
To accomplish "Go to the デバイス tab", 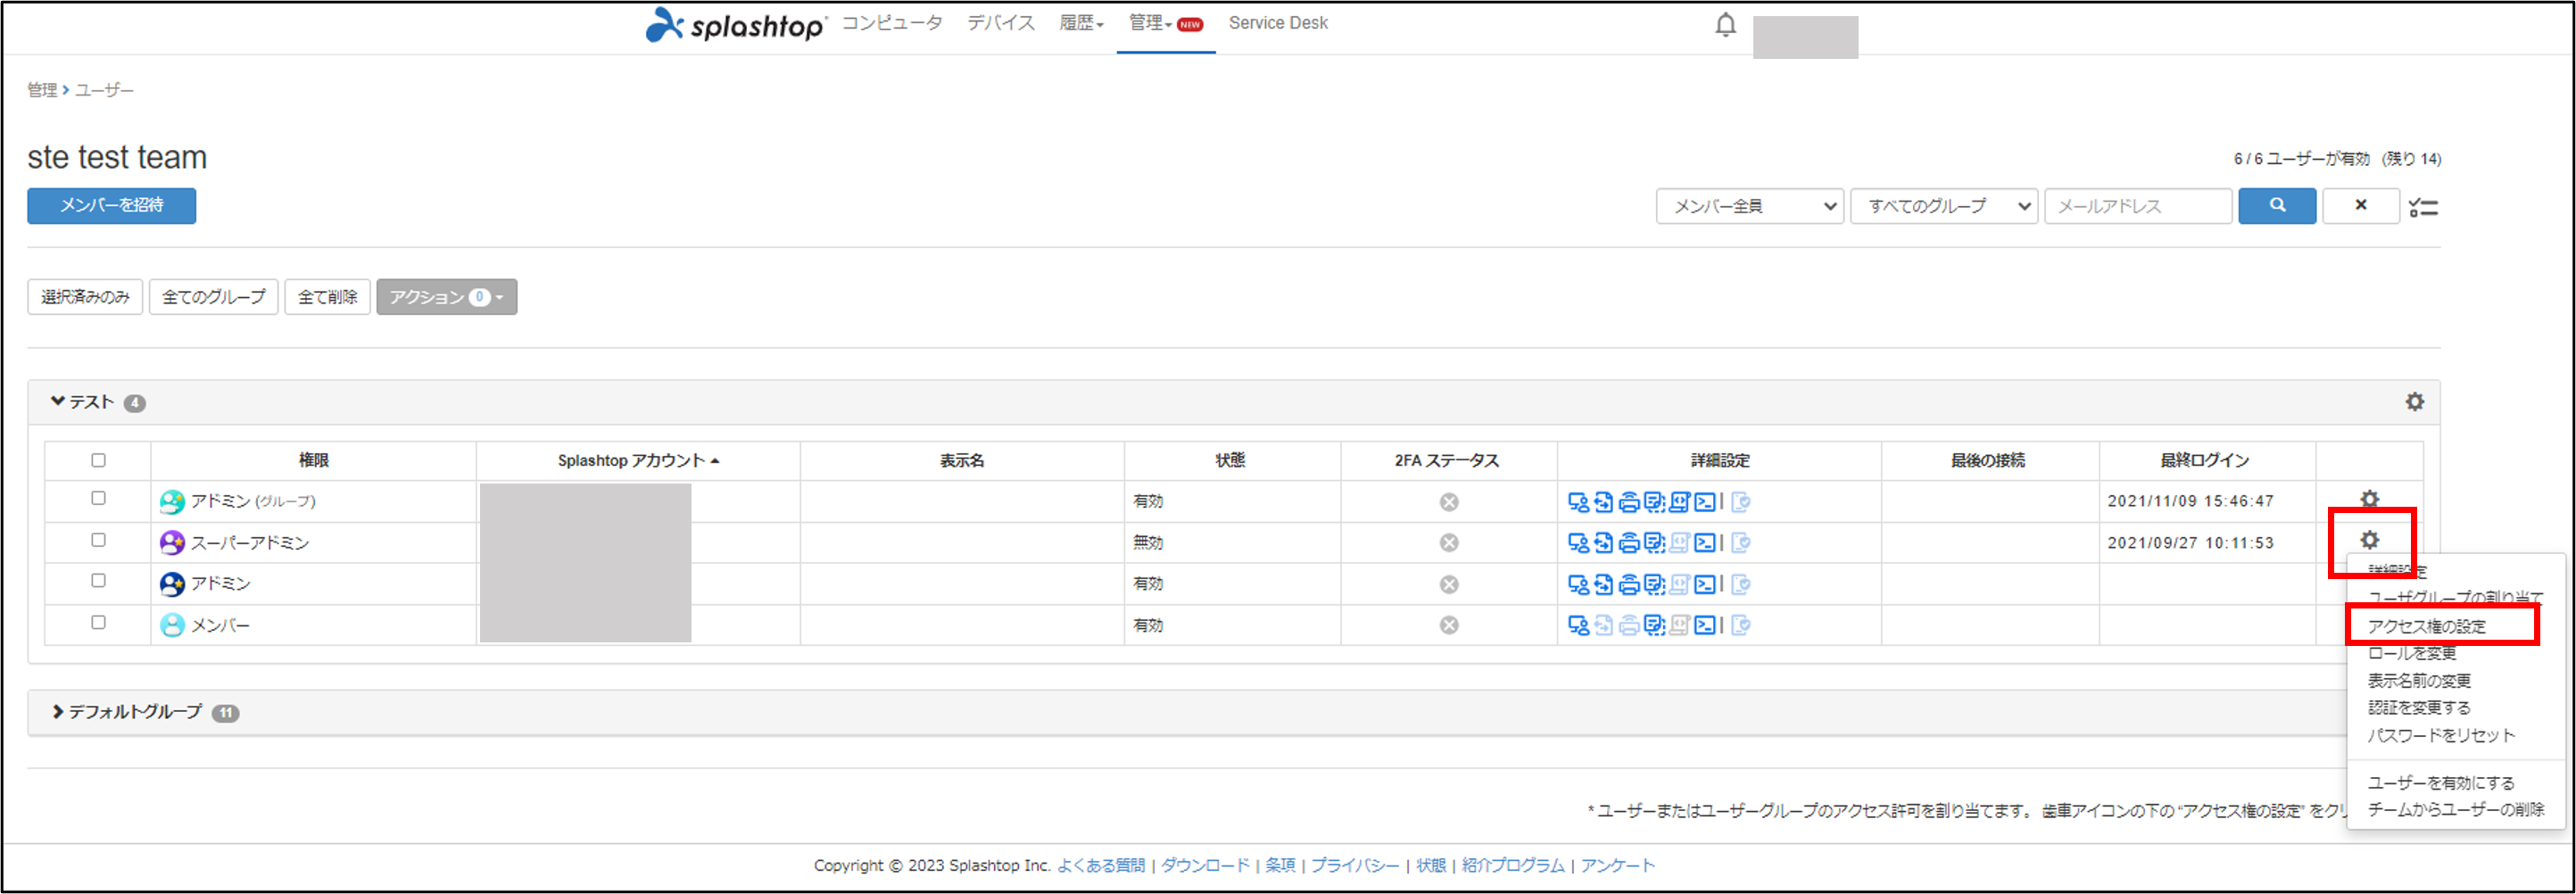I will [1001, 23].
